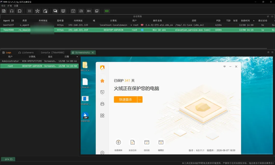Click elevation_service.exe (x64) process cell
Viewport: 275px width, 165px height.
tap(193, 30)
